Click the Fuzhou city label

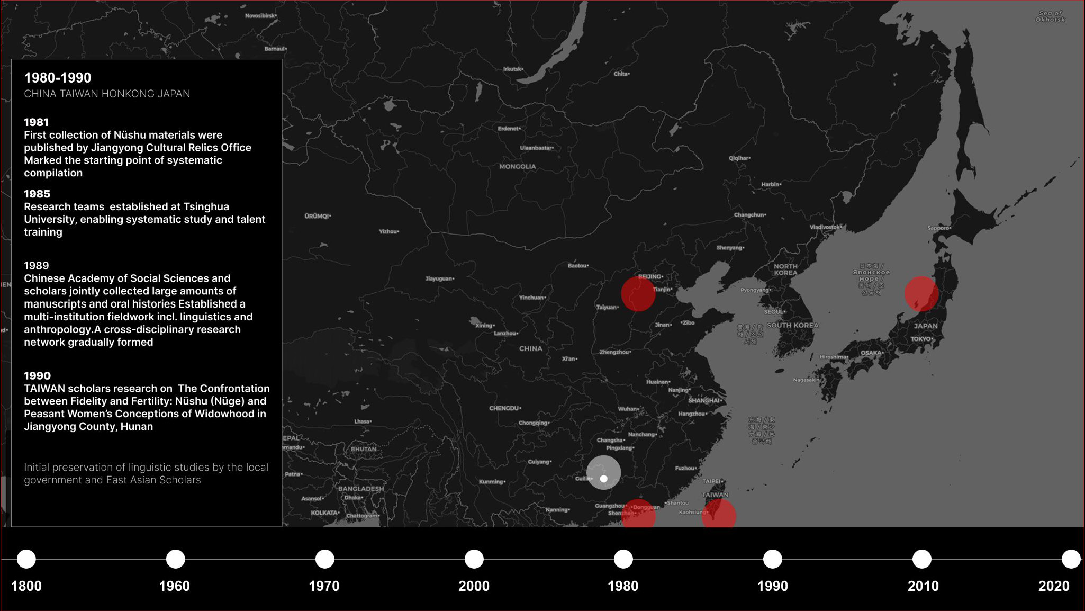pyautogui.click(x=686, y=468)
